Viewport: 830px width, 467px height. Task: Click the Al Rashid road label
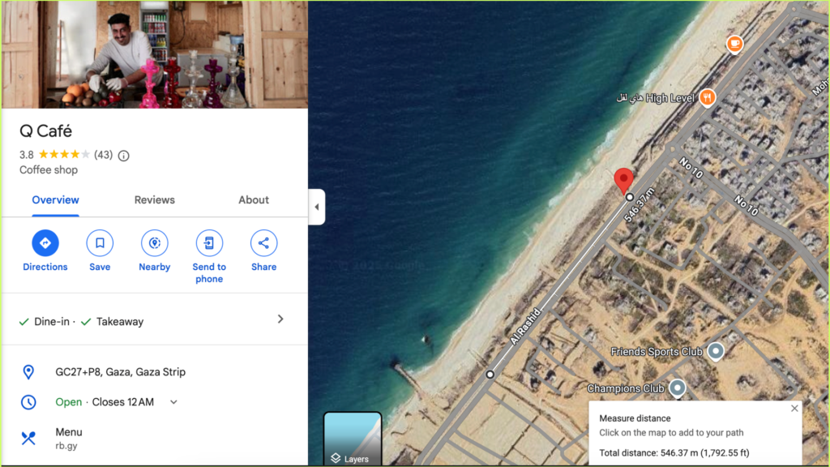[525, 327]
